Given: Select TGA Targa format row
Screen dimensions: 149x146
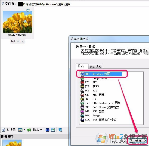Looking at the screenshot, I should pyautogui.click(x=90, y=116).
